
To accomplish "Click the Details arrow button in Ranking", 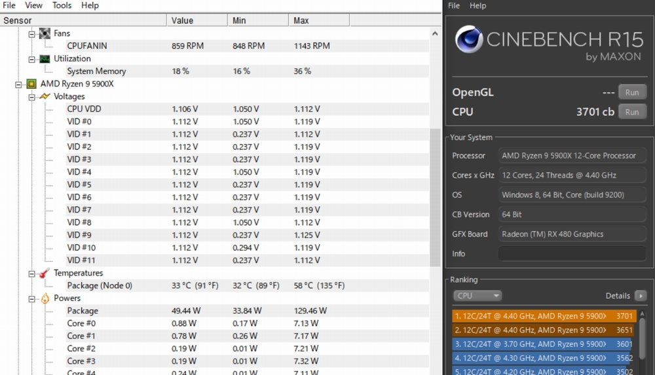I will tap(640, 296).
